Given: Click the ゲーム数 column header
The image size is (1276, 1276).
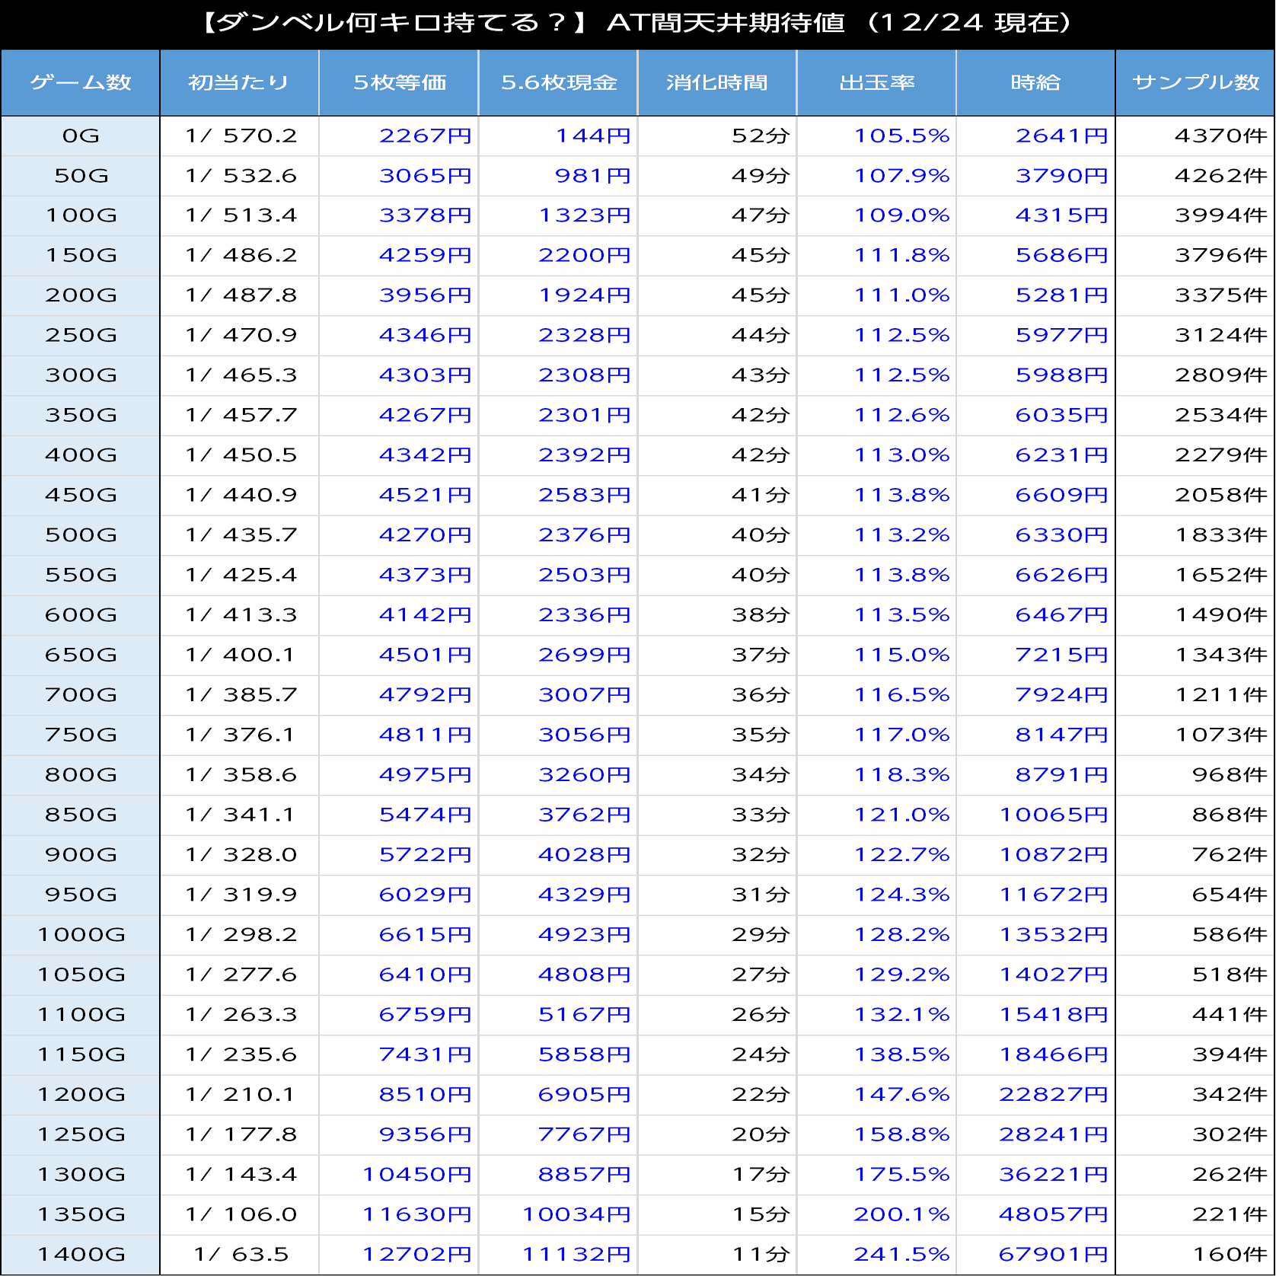Looking at the screenshot, I should coord(81,83).
